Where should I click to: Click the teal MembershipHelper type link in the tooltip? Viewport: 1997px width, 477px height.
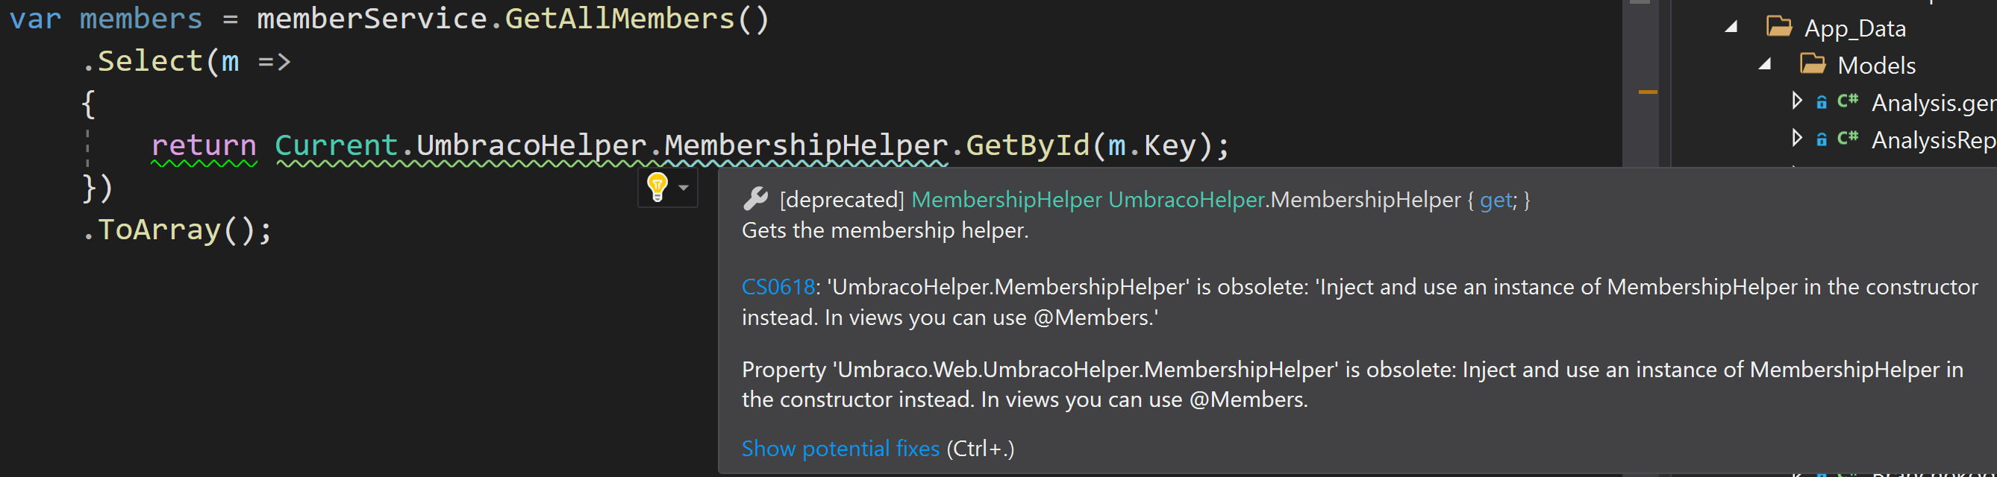click(1006, 200)
